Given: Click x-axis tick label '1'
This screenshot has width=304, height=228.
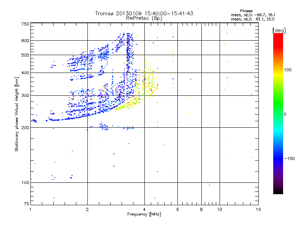Looking at the screenshot, I should (30, 209).
